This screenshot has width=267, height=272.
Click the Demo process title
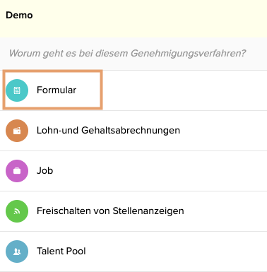pyautogui.click(x=19, y=16)
